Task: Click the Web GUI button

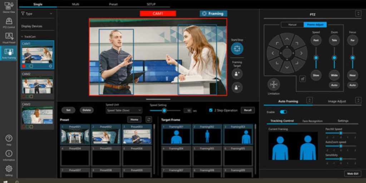Action: click(x=352, y=173)
